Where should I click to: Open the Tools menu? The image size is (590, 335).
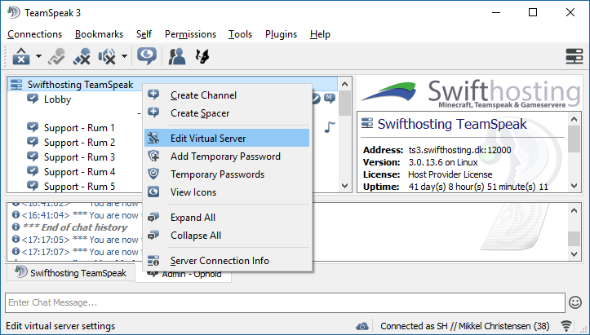coord(240,34)
